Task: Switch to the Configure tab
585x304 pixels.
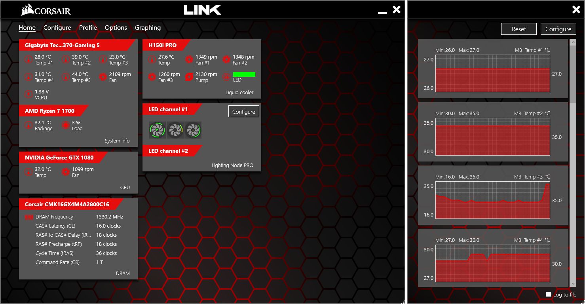Action: tap(57, 28)
